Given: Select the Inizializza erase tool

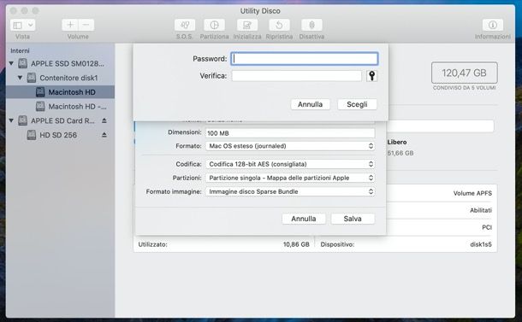Looking at the screenshot, I should (246, 25).
